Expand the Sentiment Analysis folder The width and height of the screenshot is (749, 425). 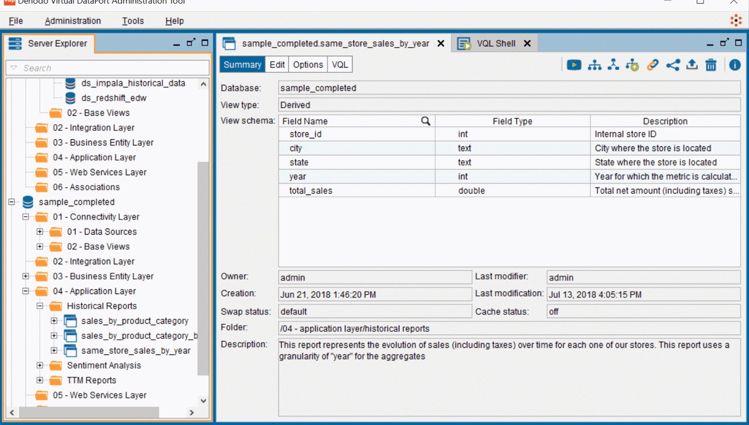tap(40, 366)
